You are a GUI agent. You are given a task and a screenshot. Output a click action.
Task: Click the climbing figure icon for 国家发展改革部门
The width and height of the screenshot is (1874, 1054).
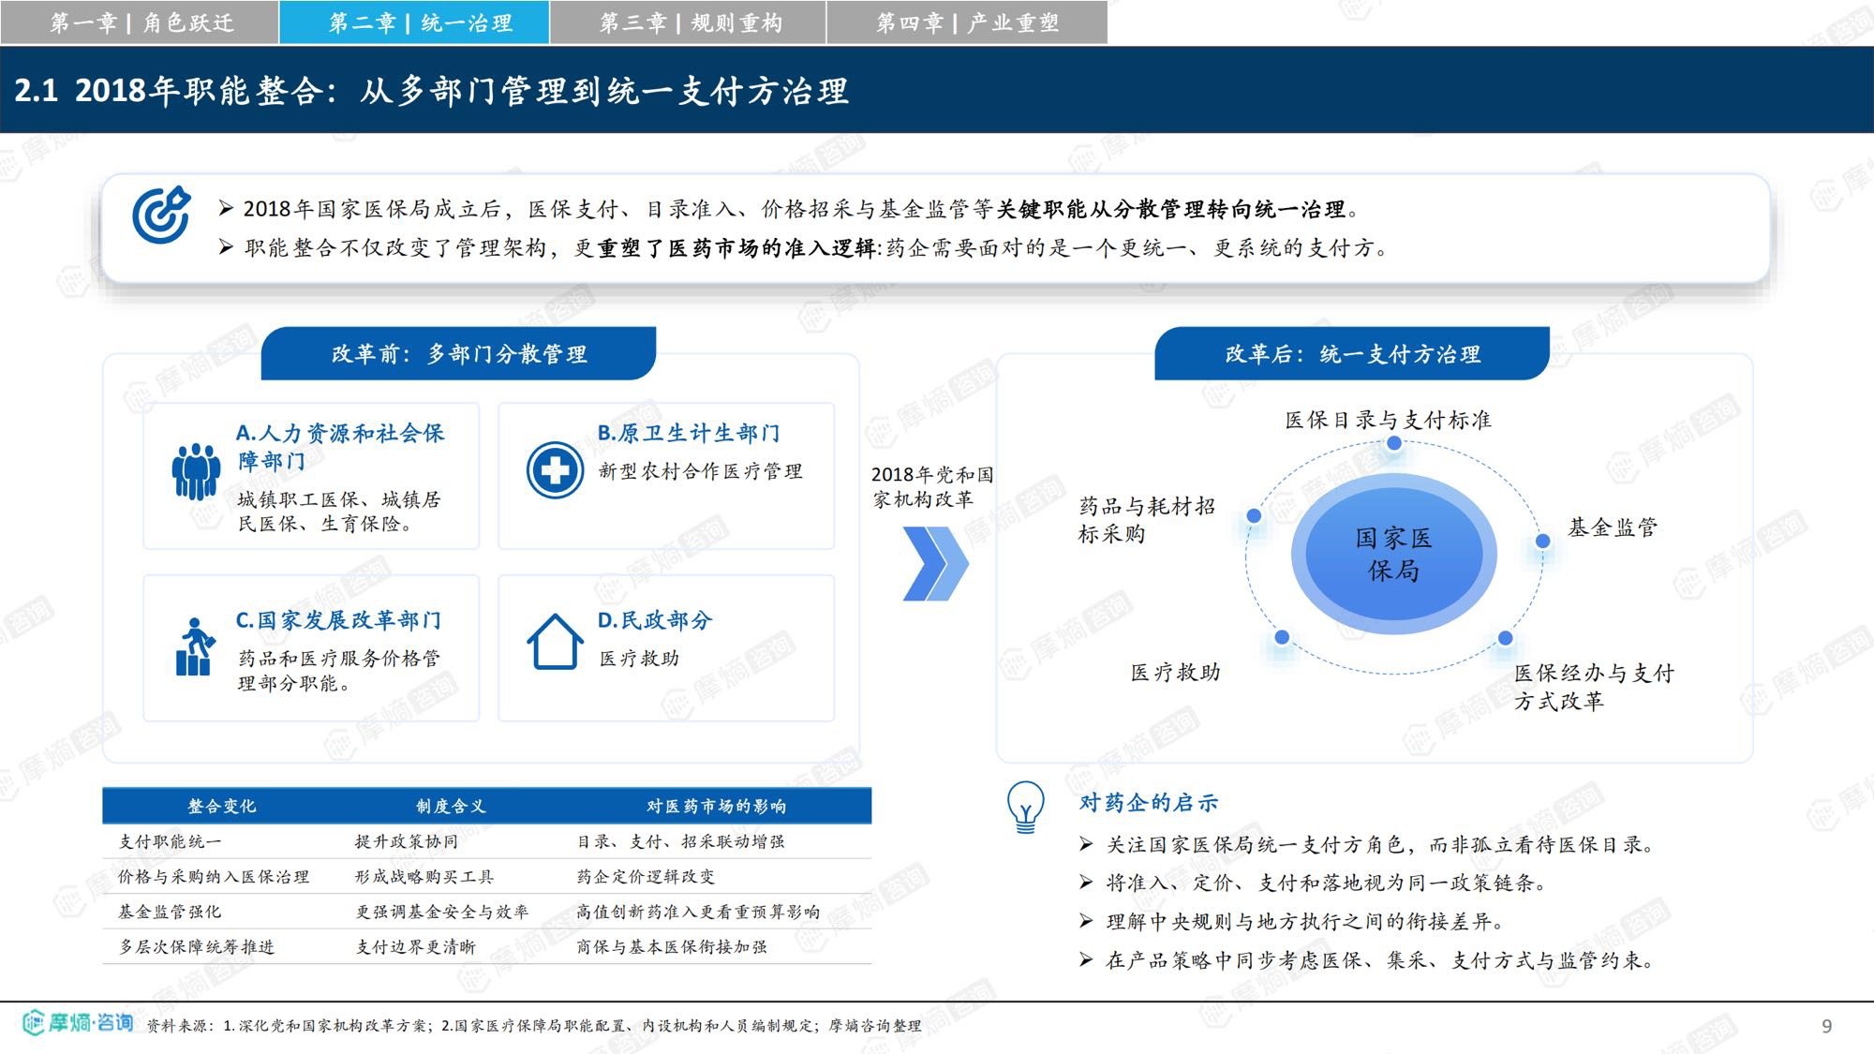pyautogui.click(x=195, y=646)
